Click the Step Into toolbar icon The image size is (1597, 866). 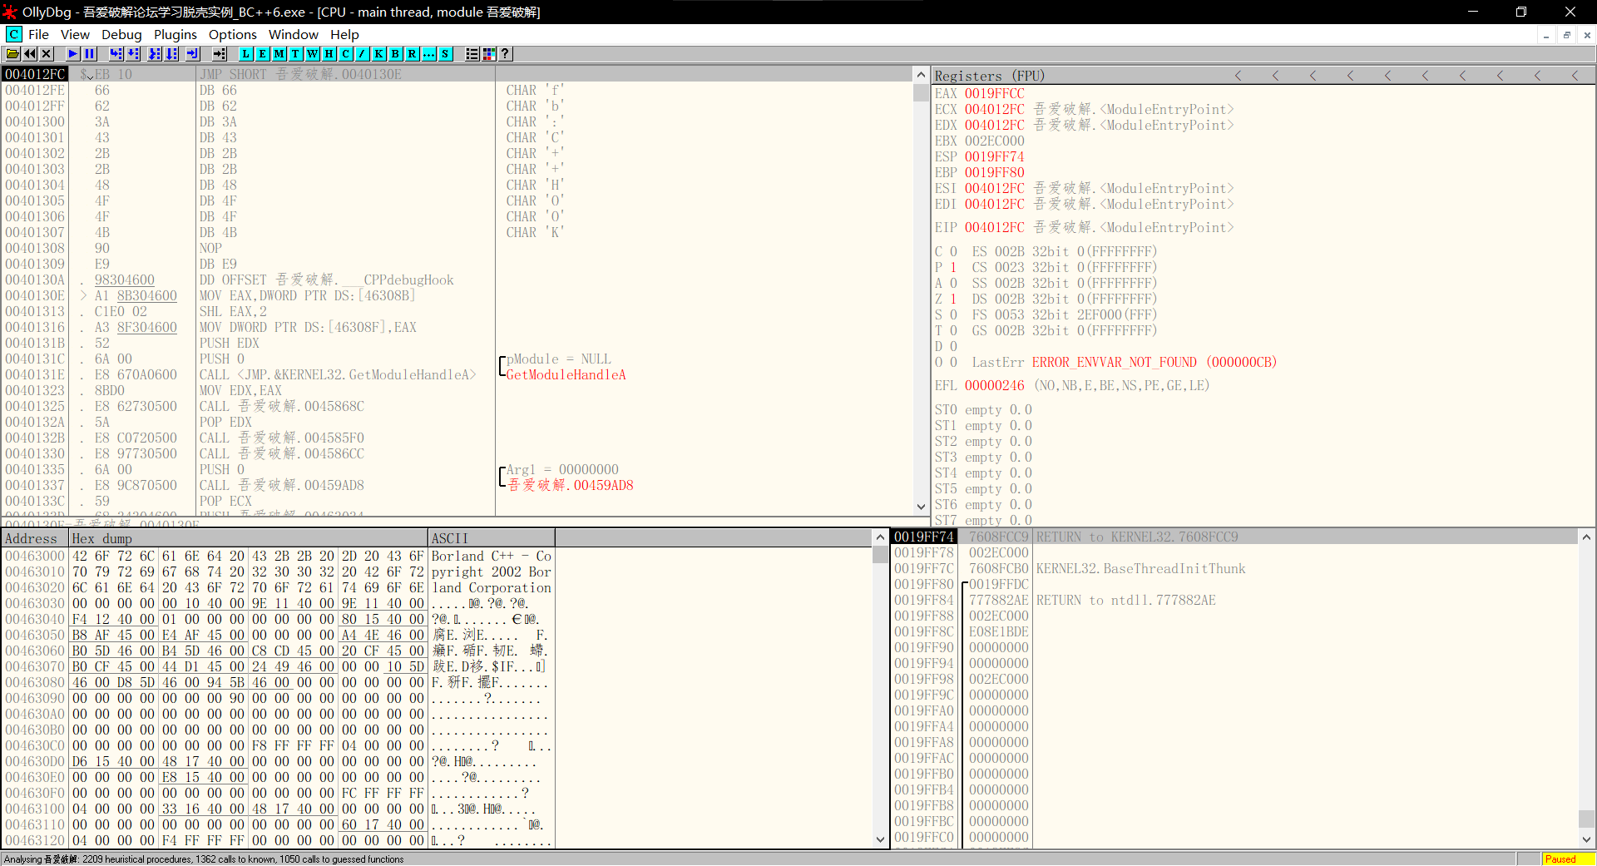click(116, 54)
